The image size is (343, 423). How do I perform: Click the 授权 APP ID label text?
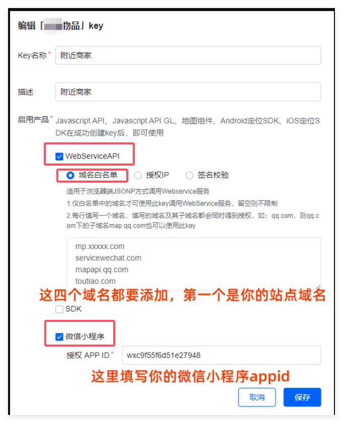pyautogui.click(x=88, y=355)
